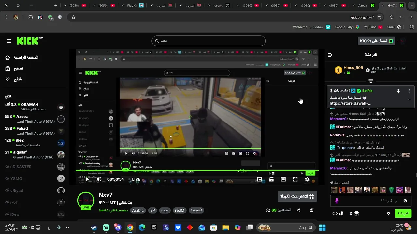Open Nxv7 channel avatar
This screenshot has height=234, width=417.
coord(86,200)
